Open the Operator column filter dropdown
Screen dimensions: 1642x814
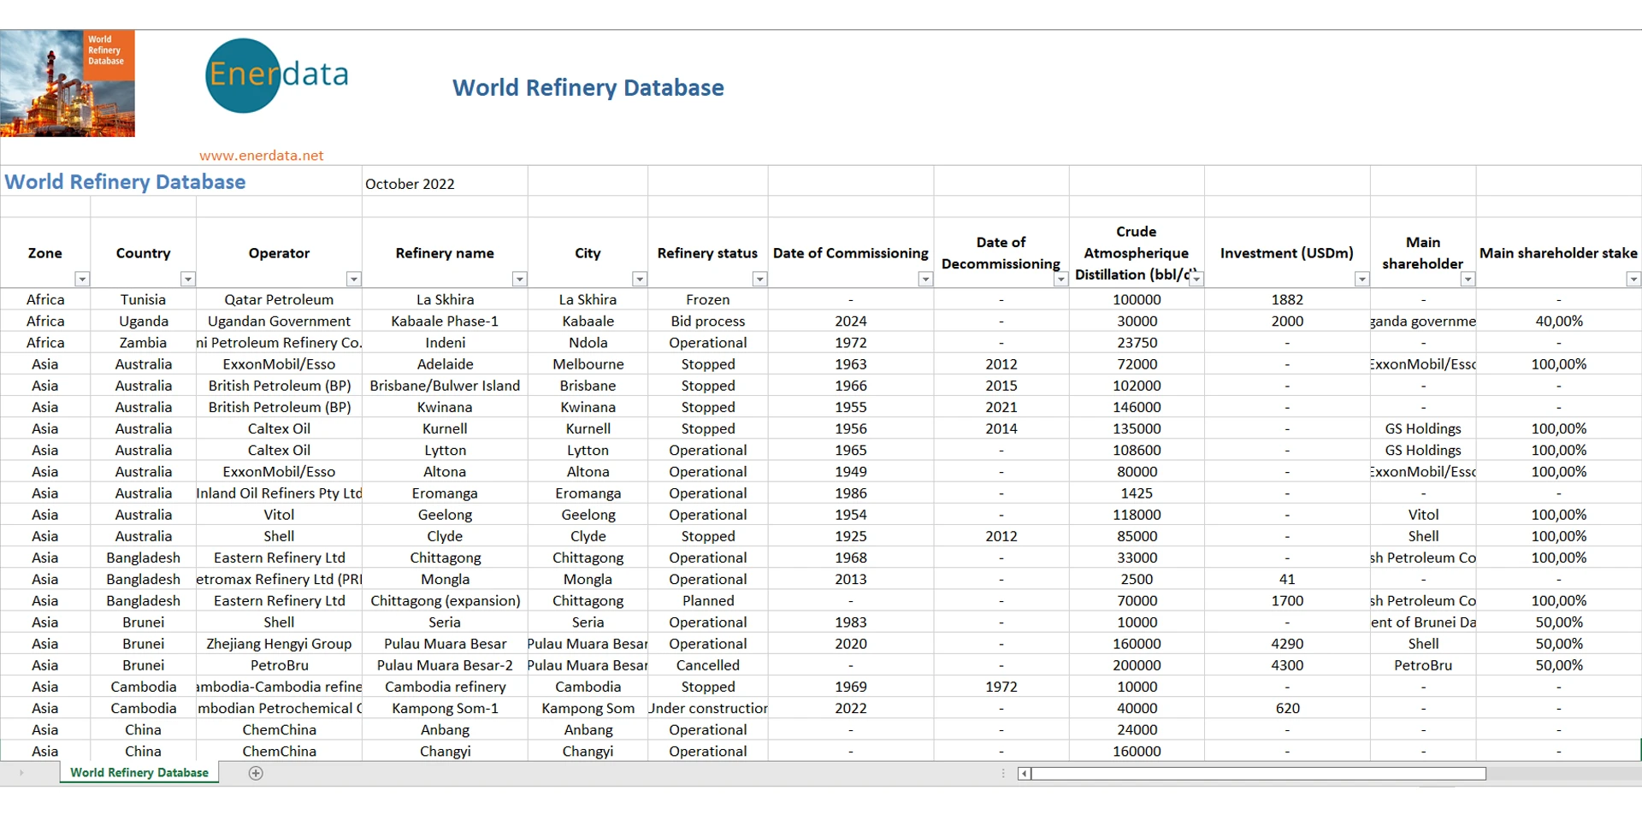click(354, 279)
